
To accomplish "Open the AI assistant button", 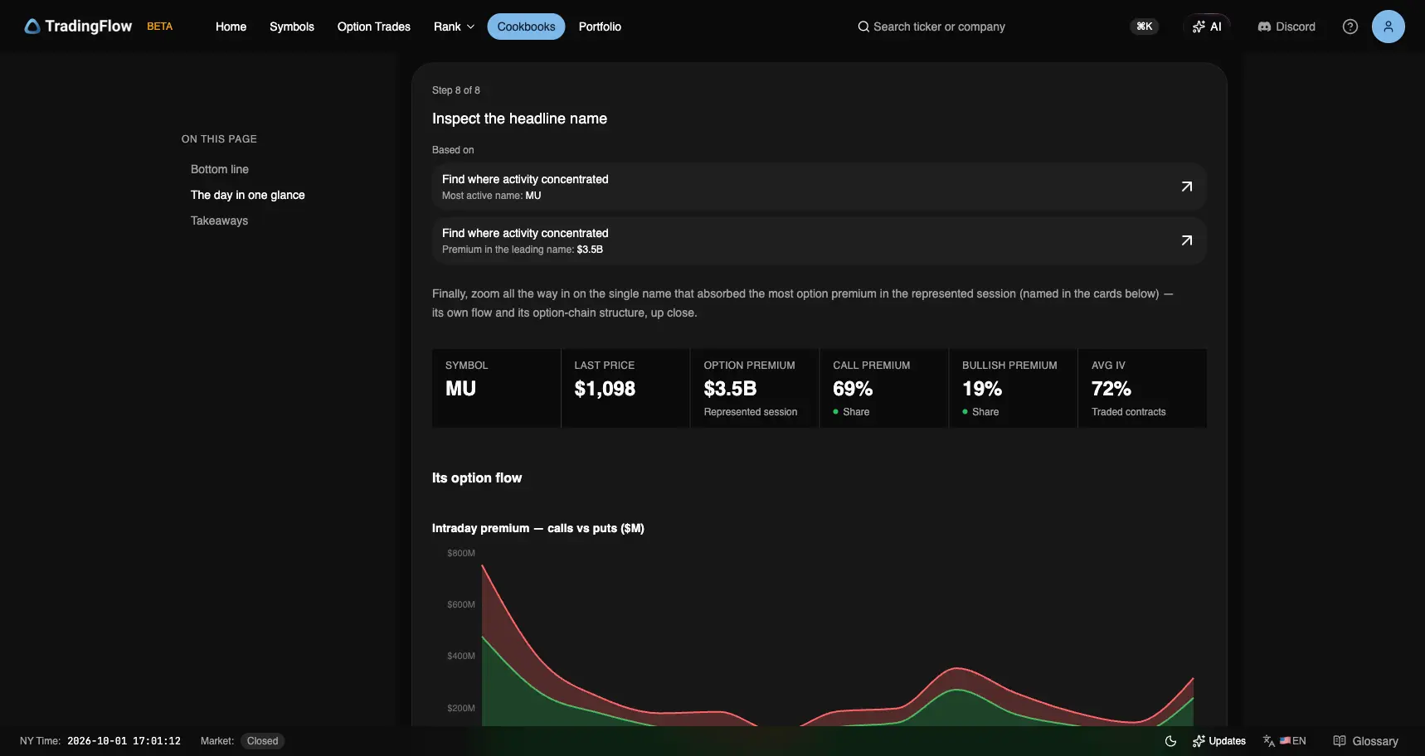I will tap(1207, 27).
